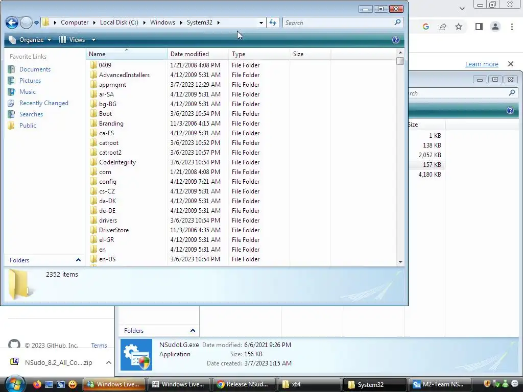Click the NSudoLG.exe application icon in details pane
The height and width of the screenshot is (392, 523).
pyautogui.click(x=136, y=355)
